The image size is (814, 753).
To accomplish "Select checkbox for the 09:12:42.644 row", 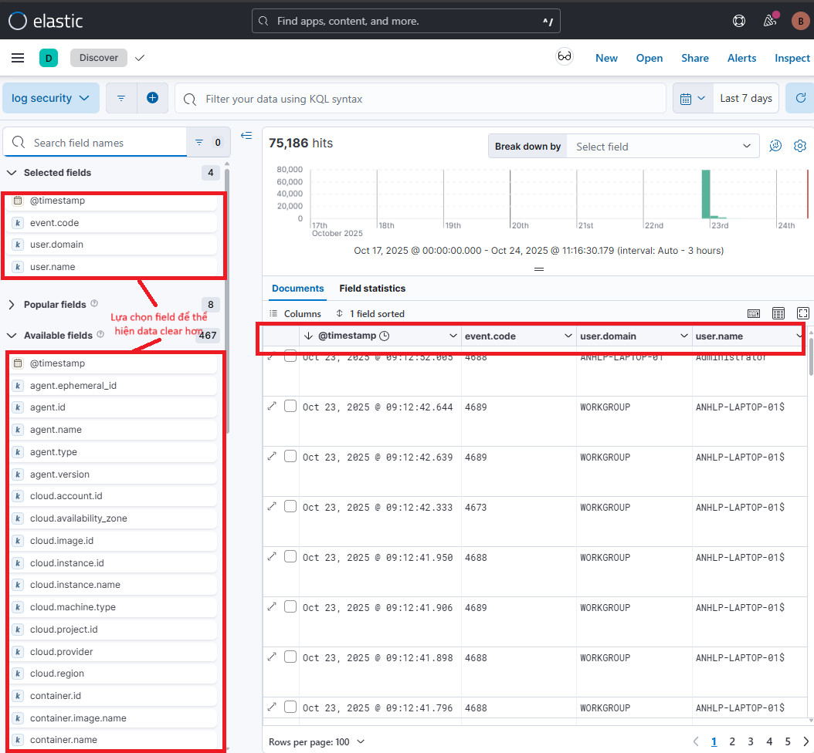I will pos(290,407).
